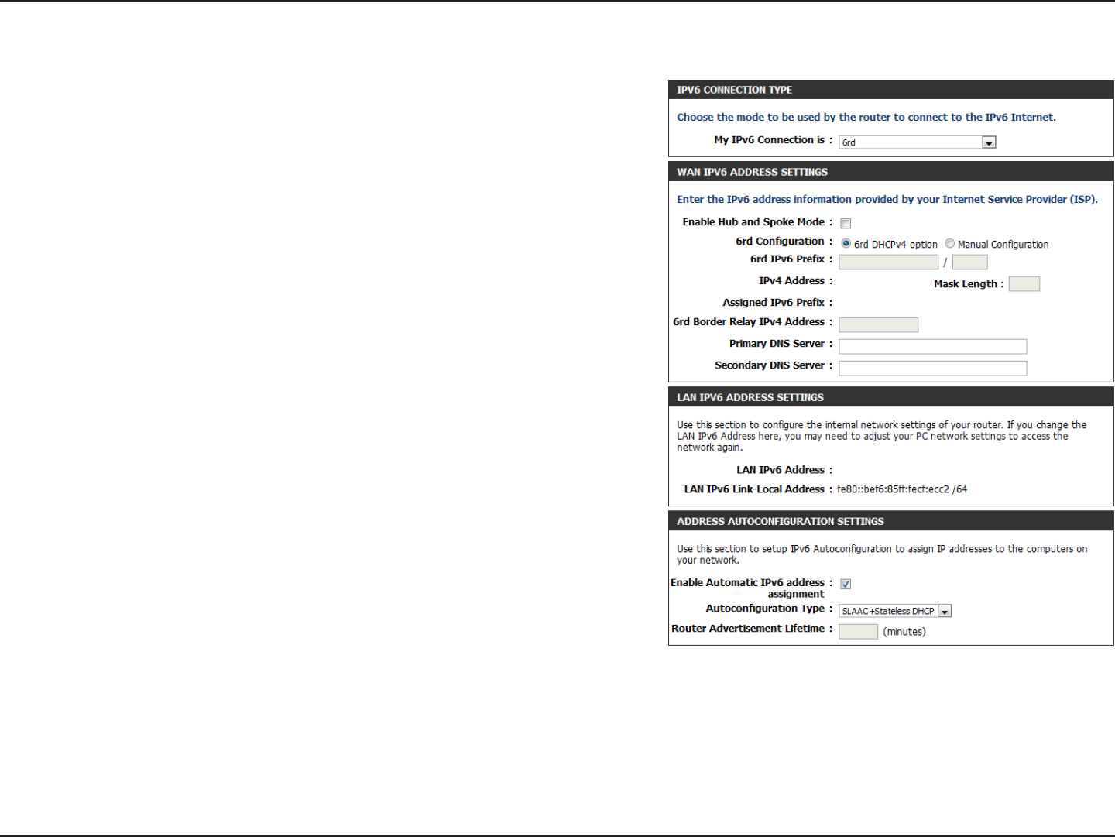Focus the 6rd IPv6 Prefix address field

click(888, 262)
